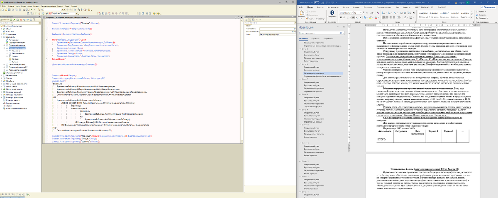
Task: Click Configurator tree search field
Action: 20,23
